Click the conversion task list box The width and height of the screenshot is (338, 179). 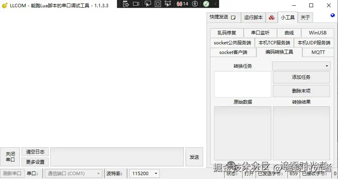[243, 84]
